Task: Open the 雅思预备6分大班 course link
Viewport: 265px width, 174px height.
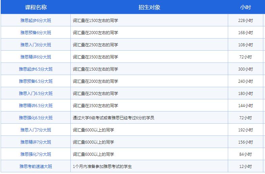Action: coord(36,32)
